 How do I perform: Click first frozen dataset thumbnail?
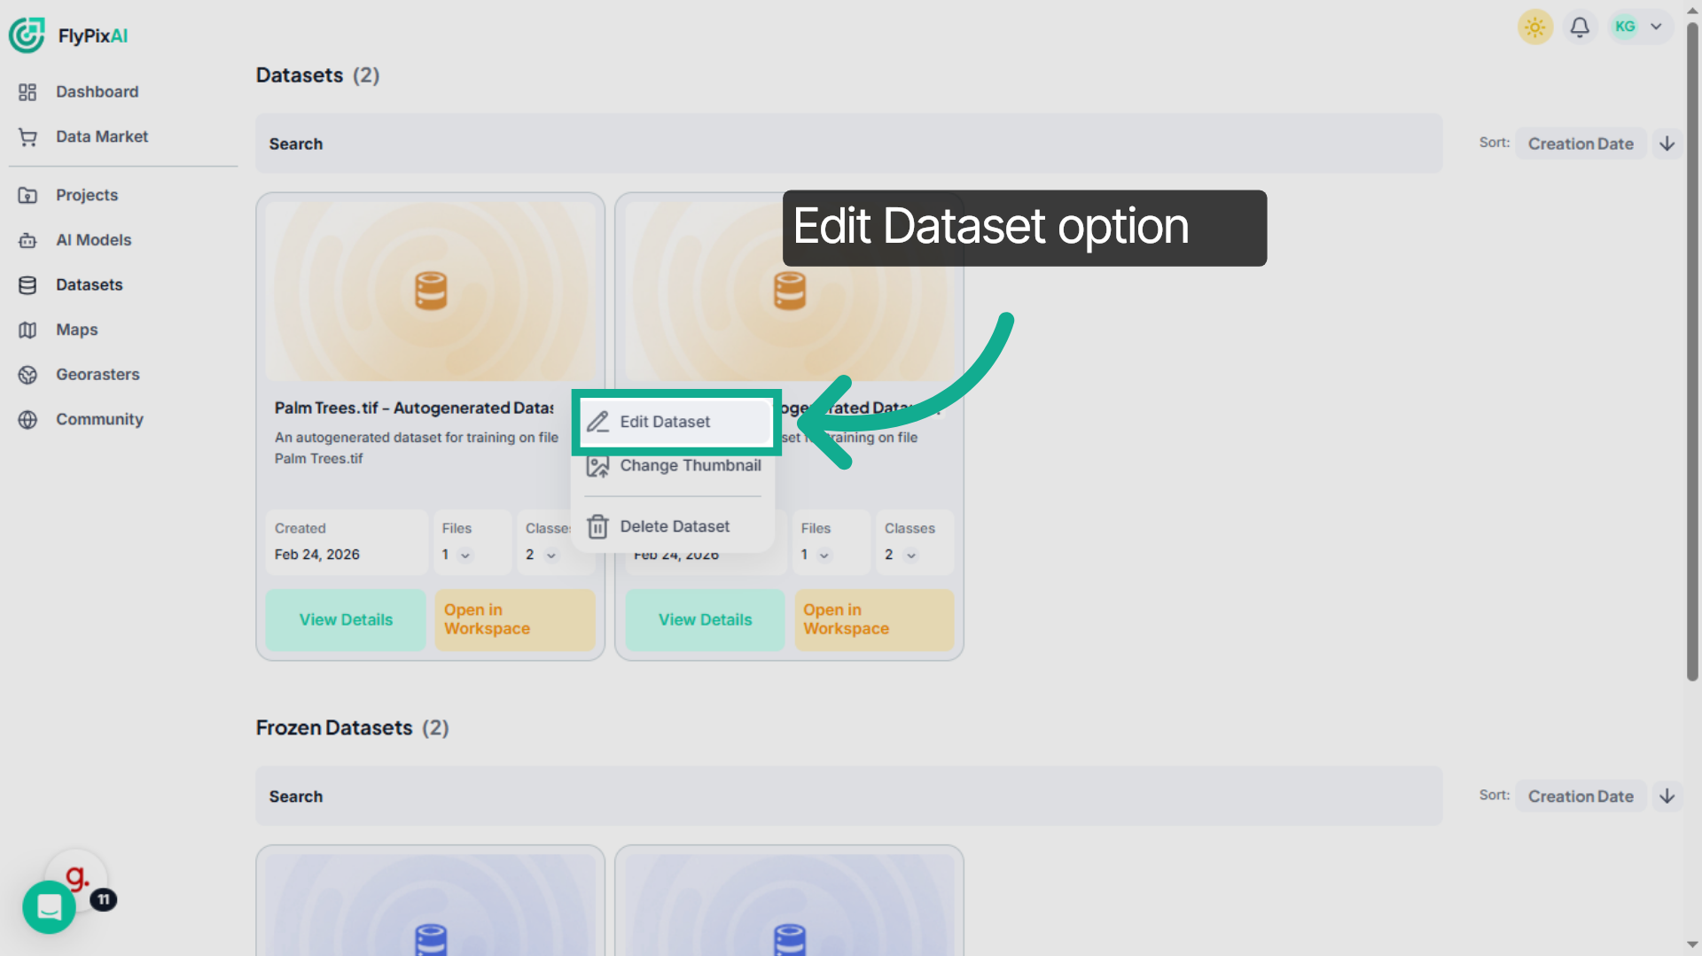click(431, 905)
